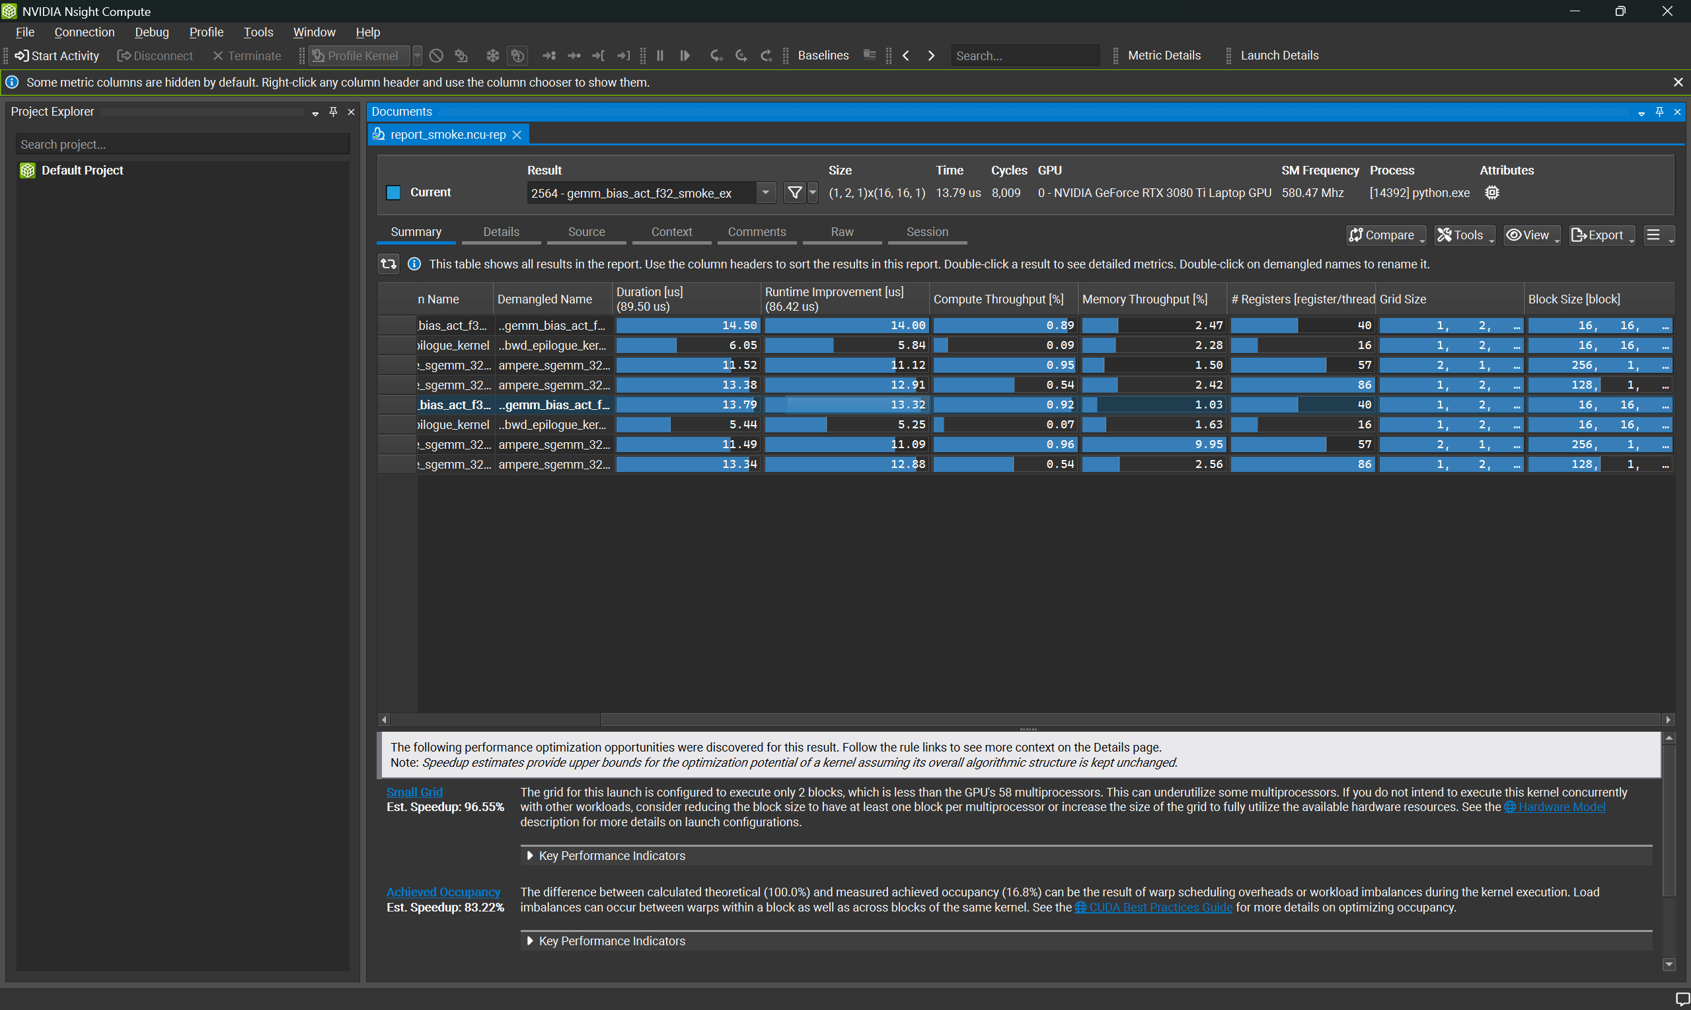The image size is (1691, 1010).
Task: Open the Profile menu
Action: 206,32
